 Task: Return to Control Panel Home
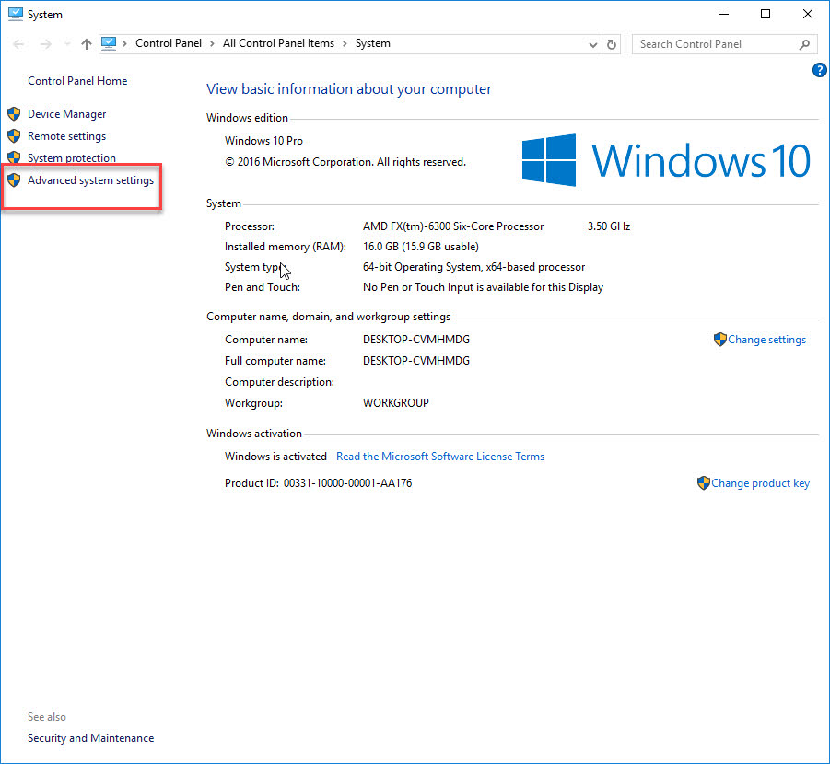coord(77,80)
